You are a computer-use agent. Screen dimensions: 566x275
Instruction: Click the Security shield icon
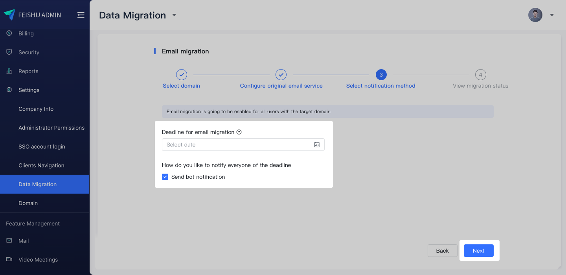pyautogui.click(x=9, y=52)
